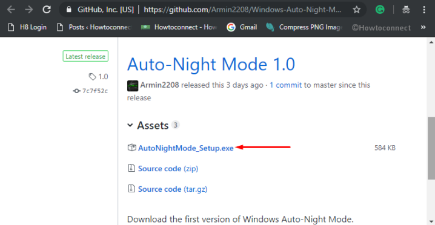The width and height of the screenshot is (435, 225).
Task: Click the page vertical scrollbar thumb
Action: pos(431,148)
